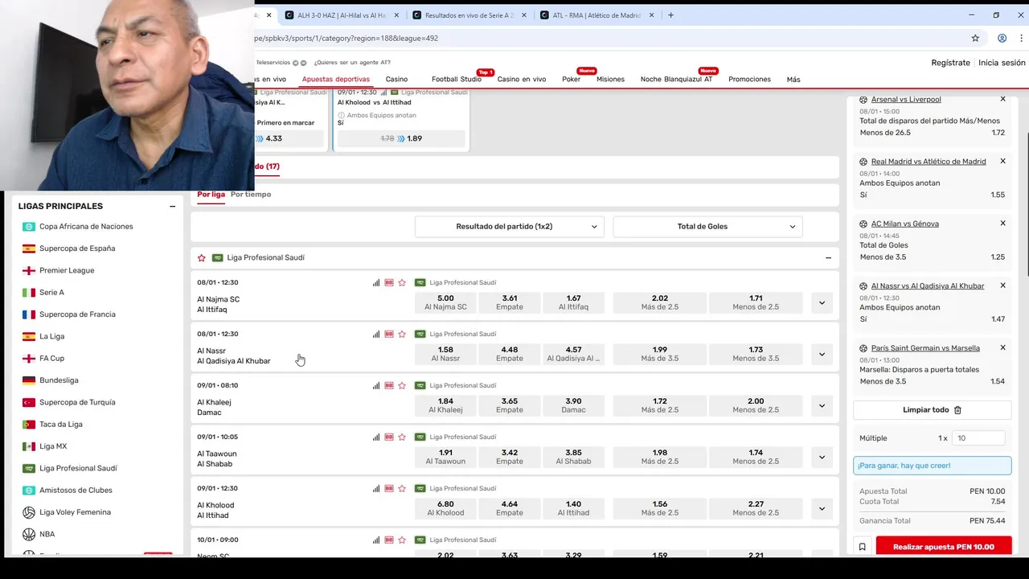The height and width of the screenshot is (579, 1029).
Task: Bet on Empate 4.48 for Al Nassr match
Action: tap(510, 355)
